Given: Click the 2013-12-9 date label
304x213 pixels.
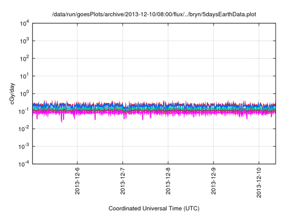Looking at the screenshot, I should point(213,181).
